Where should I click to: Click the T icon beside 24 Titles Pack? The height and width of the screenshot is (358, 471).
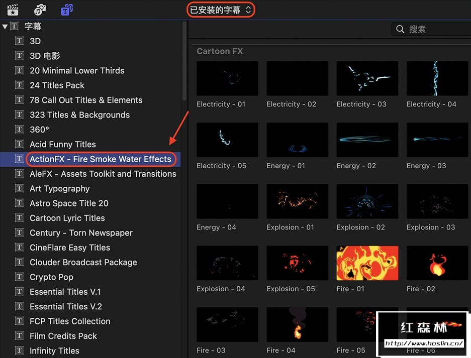click(x=19, y=85)
